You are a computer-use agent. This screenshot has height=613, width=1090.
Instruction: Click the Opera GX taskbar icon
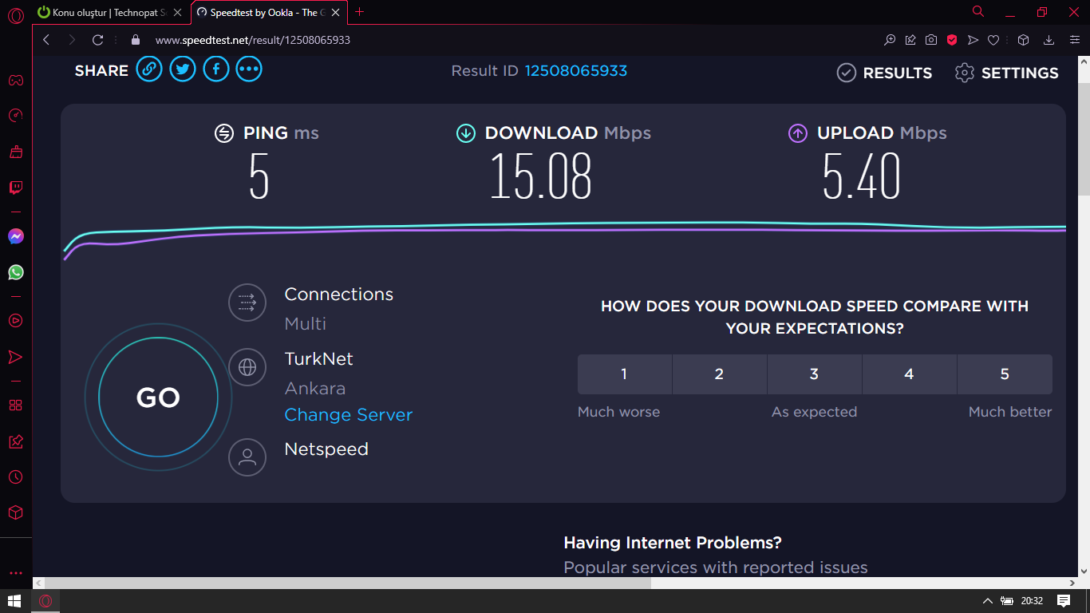click(46, 601)
